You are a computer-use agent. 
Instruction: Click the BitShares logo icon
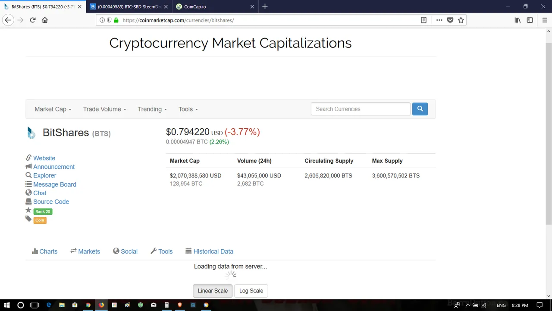tap(31, 133)
